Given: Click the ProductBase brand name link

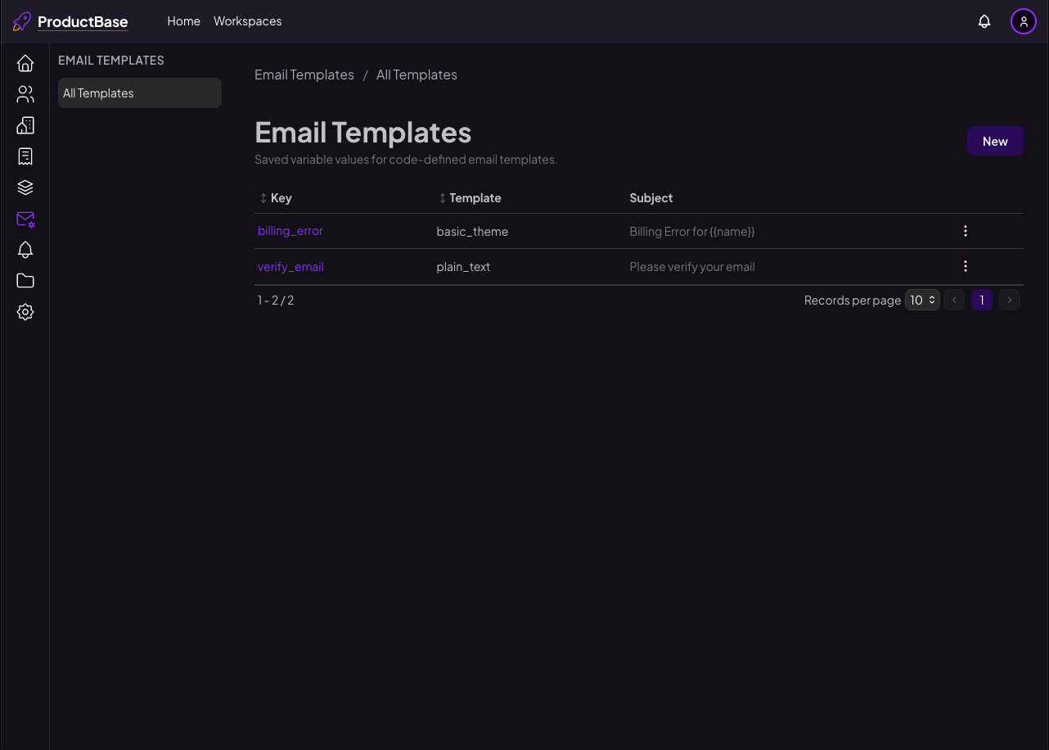Looking at the screenshot, I should pyautogui.click(x=83, y=22).
